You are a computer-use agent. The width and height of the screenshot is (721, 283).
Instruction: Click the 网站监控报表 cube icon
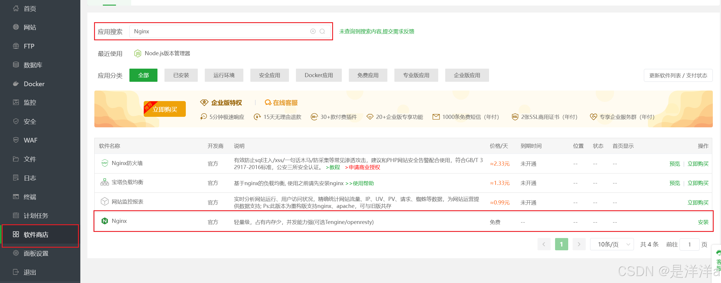point(105,202)
